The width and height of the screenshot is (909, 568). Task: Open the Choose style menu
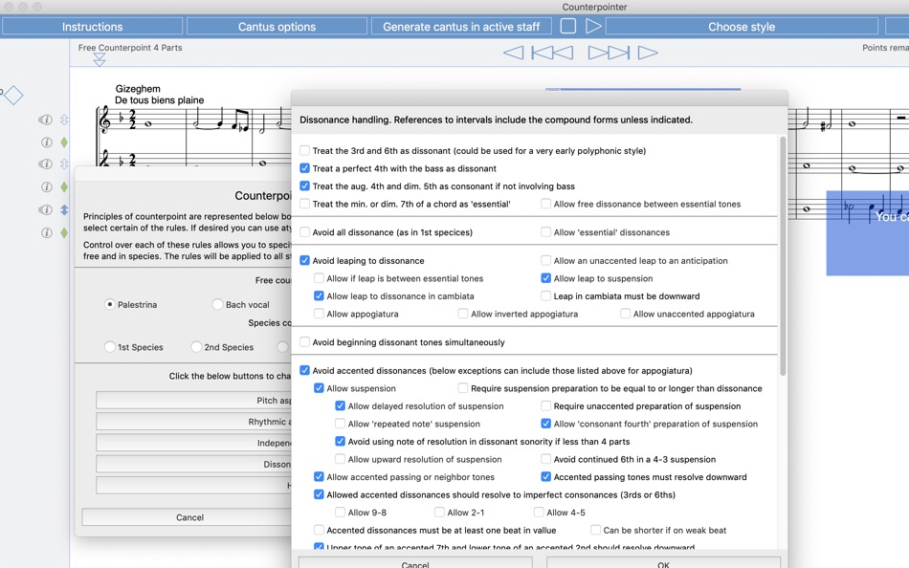click(x=741, y=26)
